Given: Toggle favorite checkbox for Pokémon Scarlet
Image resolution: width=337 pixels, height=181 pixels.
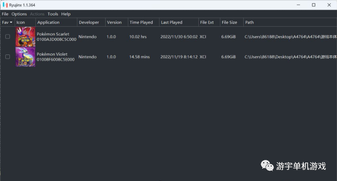Looking at the screenshot, I should coord(8,36).
